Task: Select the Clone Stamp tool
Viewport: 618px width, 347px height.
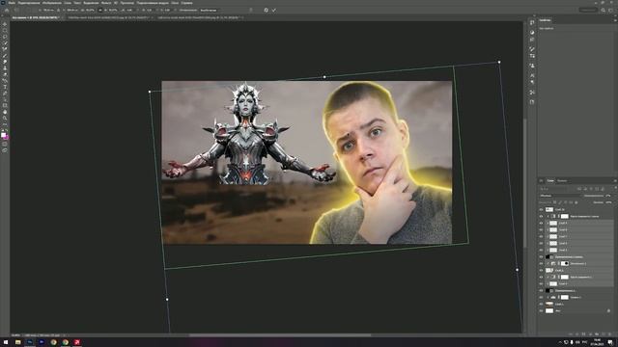Action: click(x=5, y=68)
